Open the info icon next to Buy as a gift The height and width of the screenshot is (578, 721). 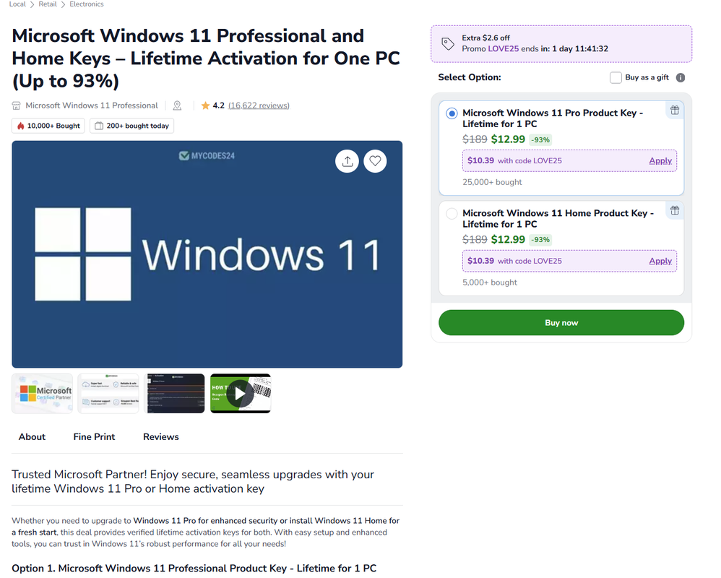click(x=681, y=78)
